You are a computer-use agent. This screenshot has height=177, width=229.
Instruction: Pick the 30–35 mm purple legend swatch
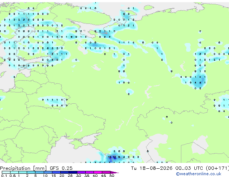pyautogui.click(x=81, y=172)
